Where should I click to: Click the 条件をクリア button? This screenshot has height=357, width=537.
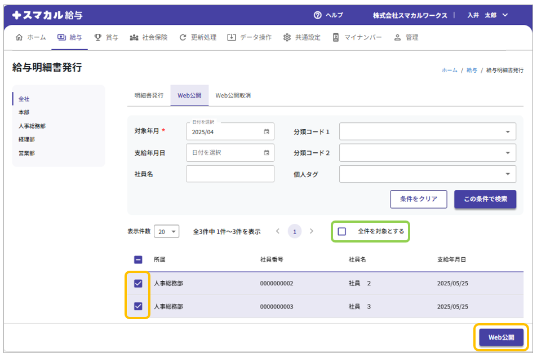click(x=418, y=199)
